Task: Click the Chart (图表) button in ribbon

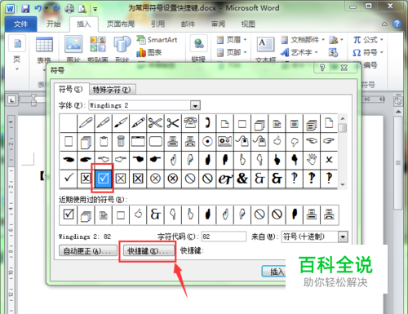Action: [149, 52]
